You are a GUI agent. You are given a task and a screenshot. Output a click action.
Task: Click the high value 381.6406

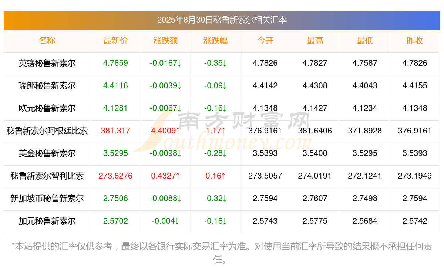pyautogui.click(x=315, y=131)
